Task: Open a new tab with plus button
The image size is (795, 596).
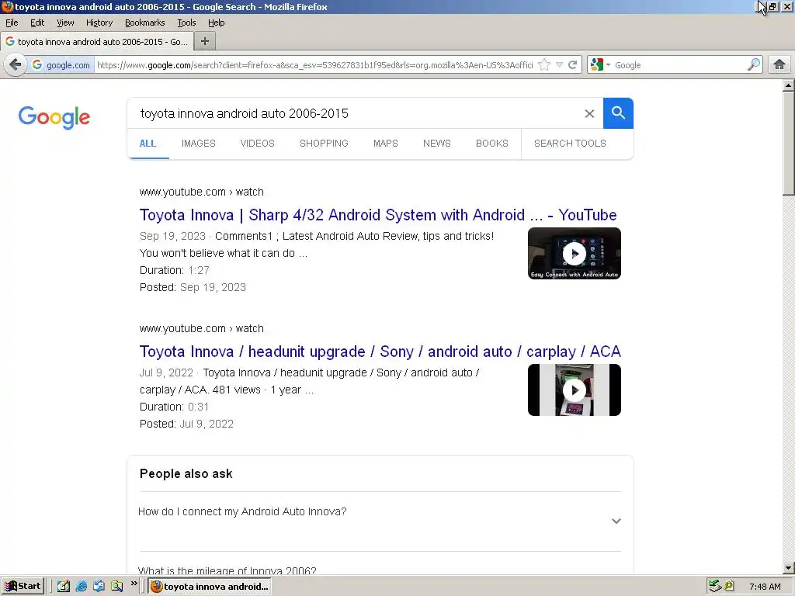Action: click(x=205, y=42)
